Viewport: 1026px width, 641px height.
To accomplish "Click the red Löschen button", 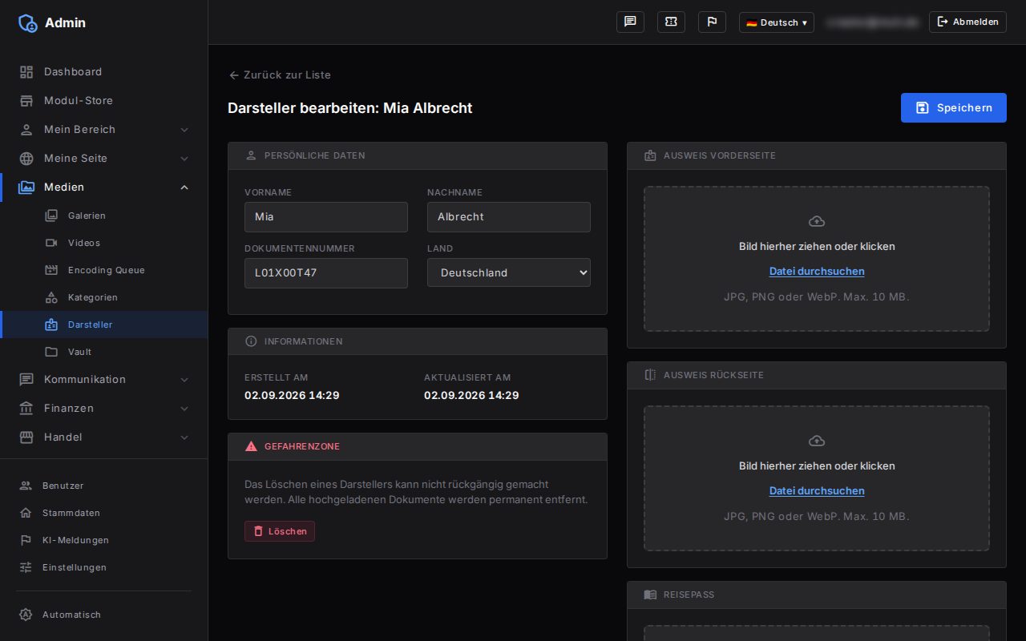I will click(x=280, y=531).
